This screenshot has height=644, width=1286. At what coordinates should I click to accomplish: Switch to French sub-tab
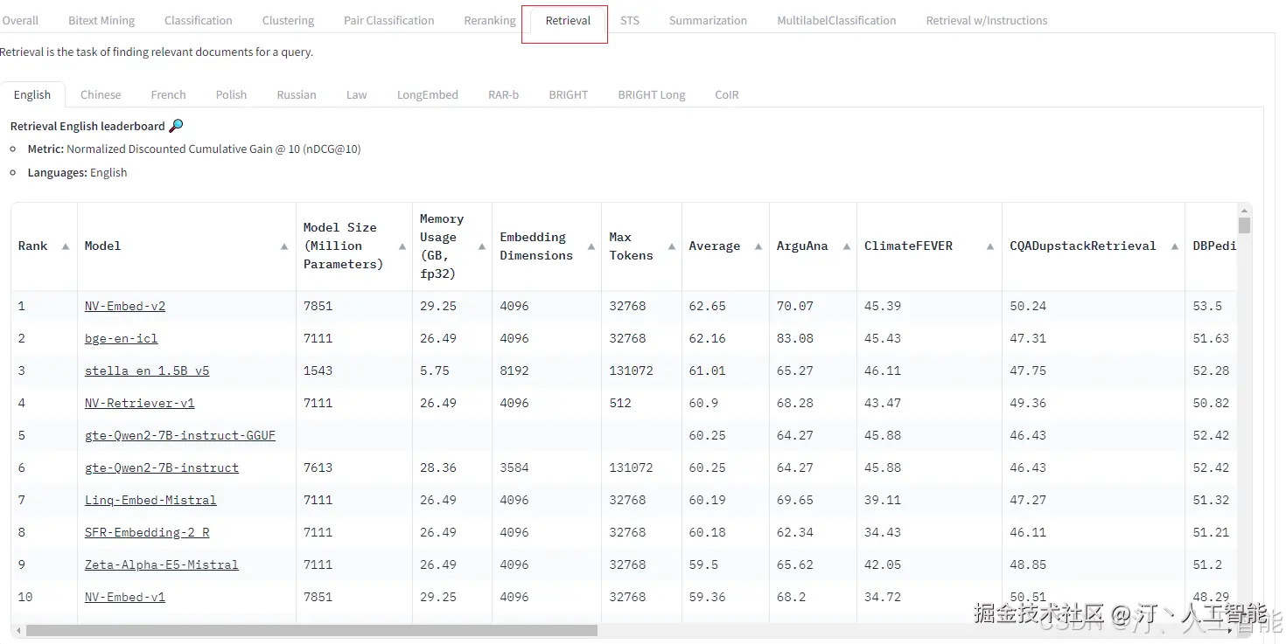point(168,94)
